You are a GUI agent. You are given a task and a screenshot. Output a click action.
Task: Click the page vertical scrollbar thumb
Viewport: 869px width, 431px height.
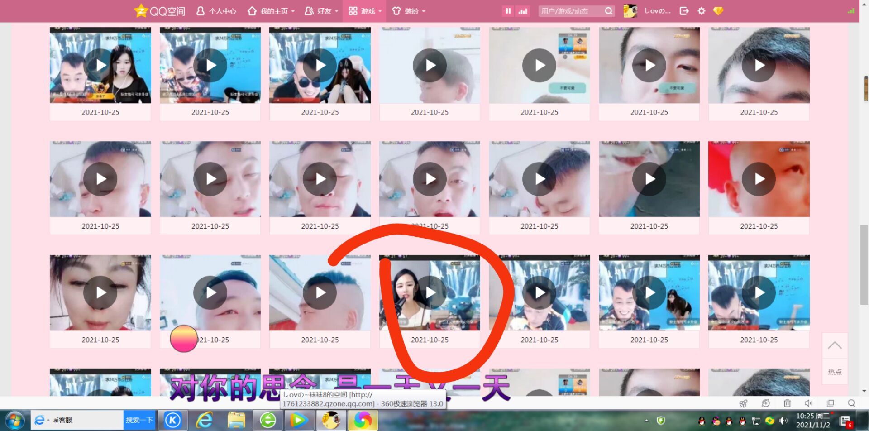pyautogui.click(x=864, y=264)
